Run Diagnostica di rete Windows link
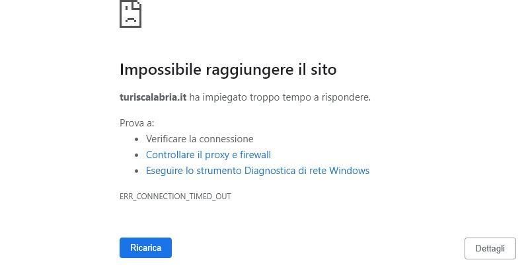Image resolution: width=526 pixels, height=268 pixels. click(x=258, y=171)
